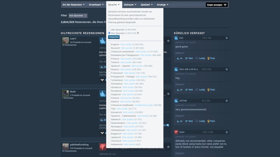280x157 pixels.
Task: Click the star icon on ARTAM's review
Action: click(227, 101)
